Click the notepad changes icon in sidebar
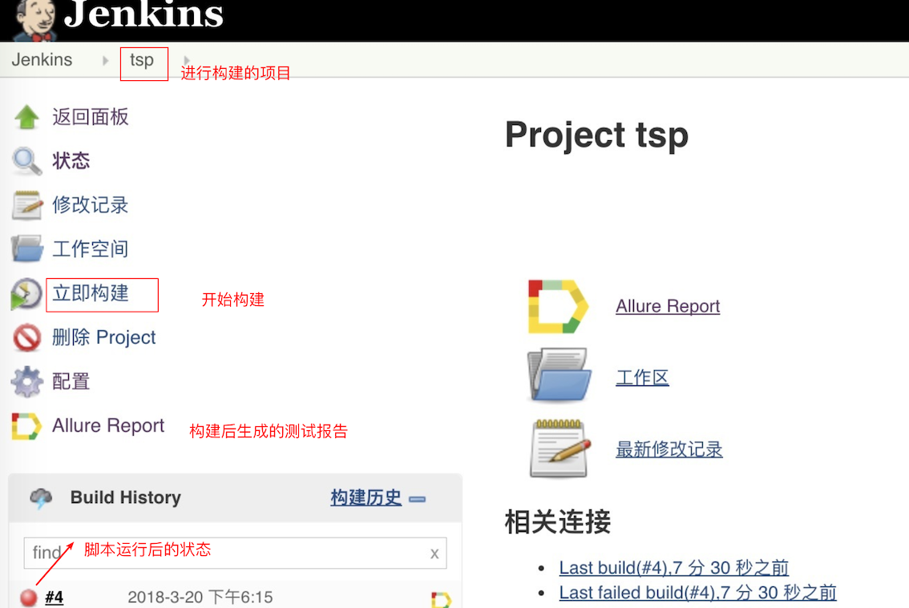The height and width of the screenshot is (608, 909). coord(26,205)
